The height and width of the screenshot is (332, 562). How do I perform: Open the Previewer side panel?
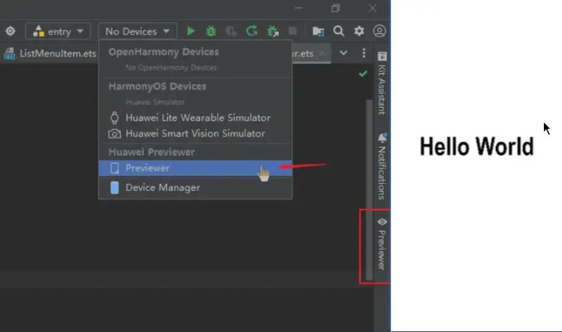382,244
